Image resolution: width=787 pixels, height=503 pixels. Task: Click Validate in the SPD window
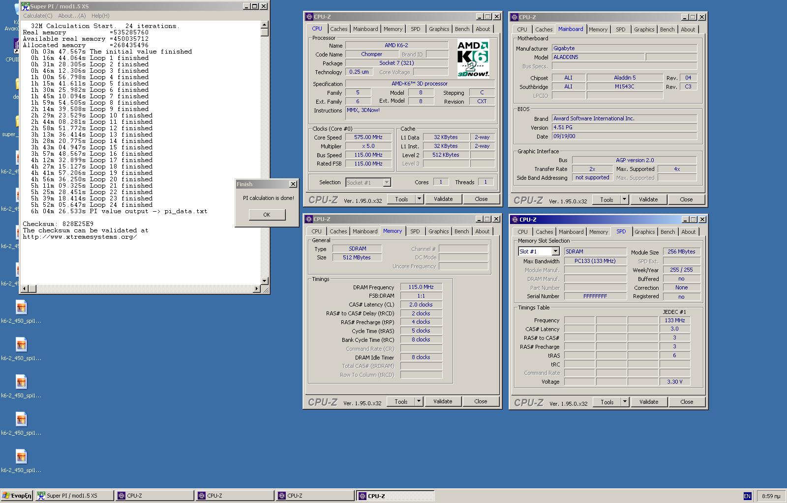coord(649,402)
